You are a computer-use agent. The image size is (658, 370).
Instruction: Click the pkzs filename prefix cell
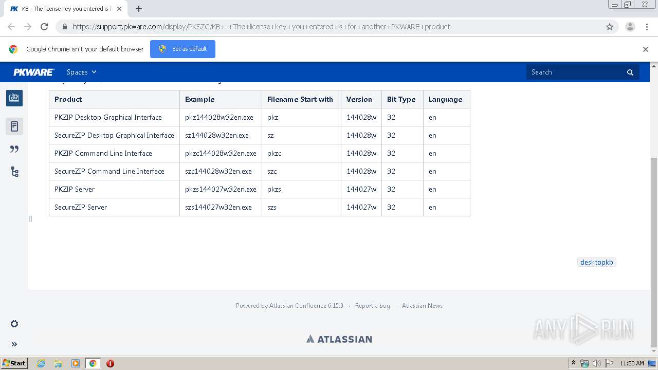point(301,189)
